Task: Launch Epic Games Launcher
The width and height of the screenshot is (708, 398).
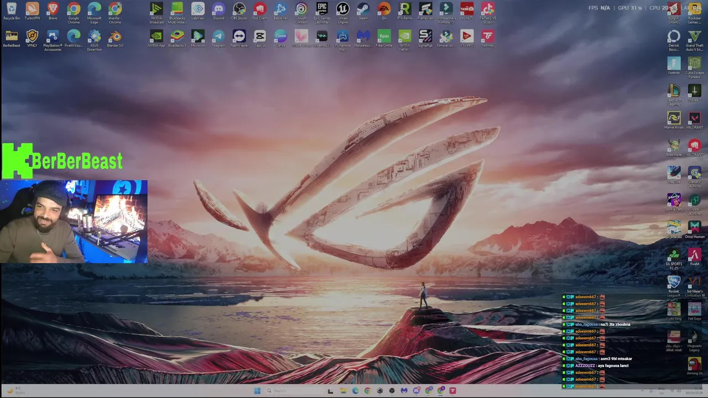Action: pyautogui.click(x=322, y=12)
